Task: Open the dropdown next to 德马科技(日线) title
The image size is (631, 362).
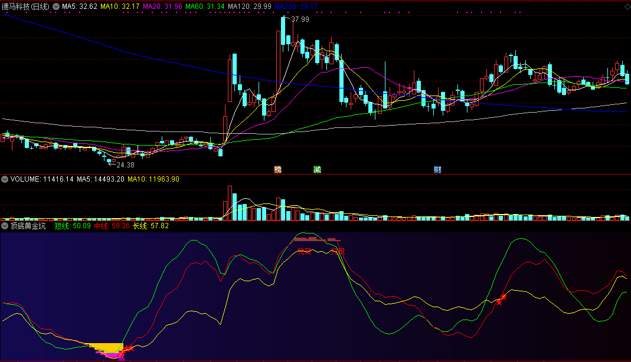Action: pos(56,6)
